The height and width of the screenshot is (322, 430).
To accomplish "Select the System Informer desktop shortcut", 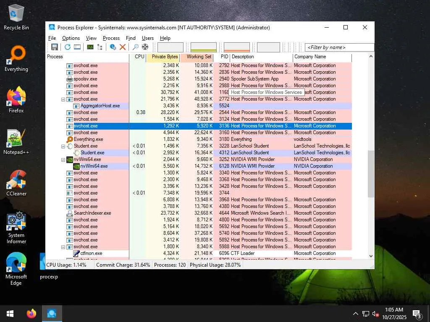I will pyautogui.click(x=16, y=228).
